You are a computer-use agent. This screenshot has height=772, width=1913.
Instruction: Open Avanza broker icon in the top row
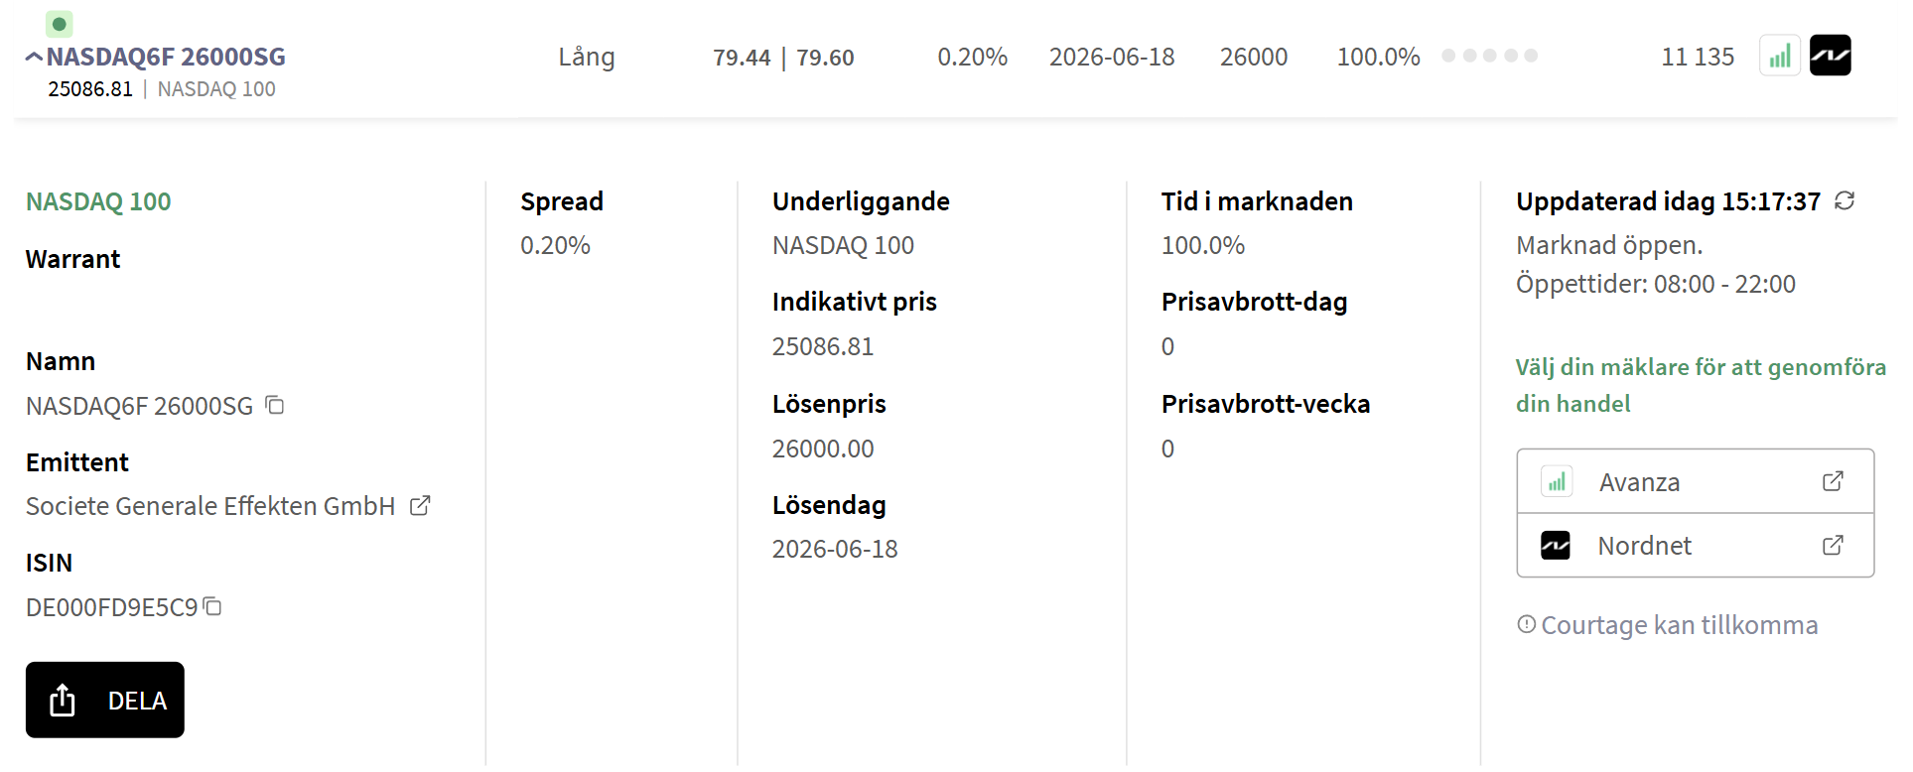[x=1779, y=56]
